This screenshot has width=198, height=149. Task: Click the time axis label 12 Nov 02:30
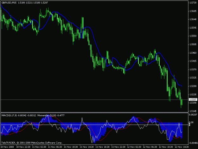point(134,147)
